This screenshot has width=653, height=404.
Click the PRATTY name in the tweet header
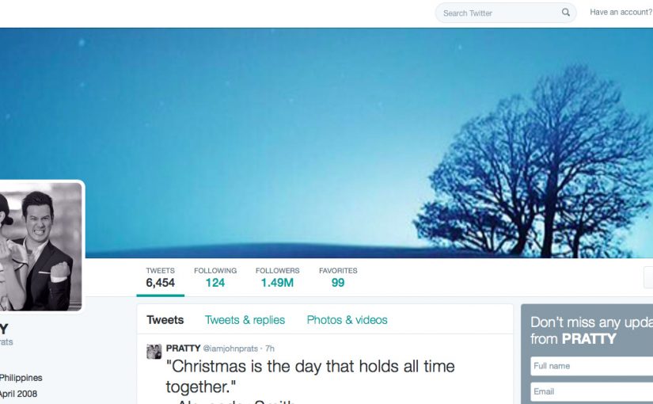pyautogui.click(x=184, y=348)
